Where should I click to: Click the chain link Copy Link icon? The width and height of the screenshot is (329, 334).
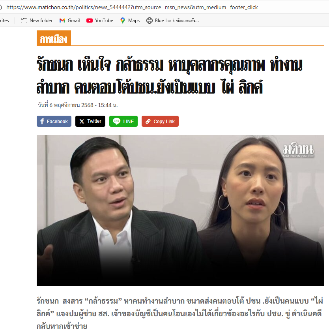pyautogui.click(x=148, y=122)
